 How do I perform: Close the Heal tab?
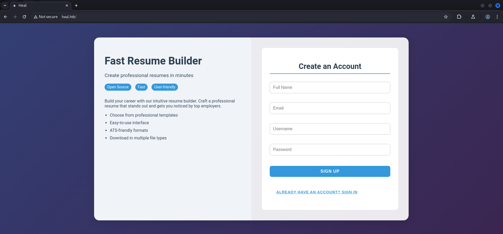click(x=67, y=6)
